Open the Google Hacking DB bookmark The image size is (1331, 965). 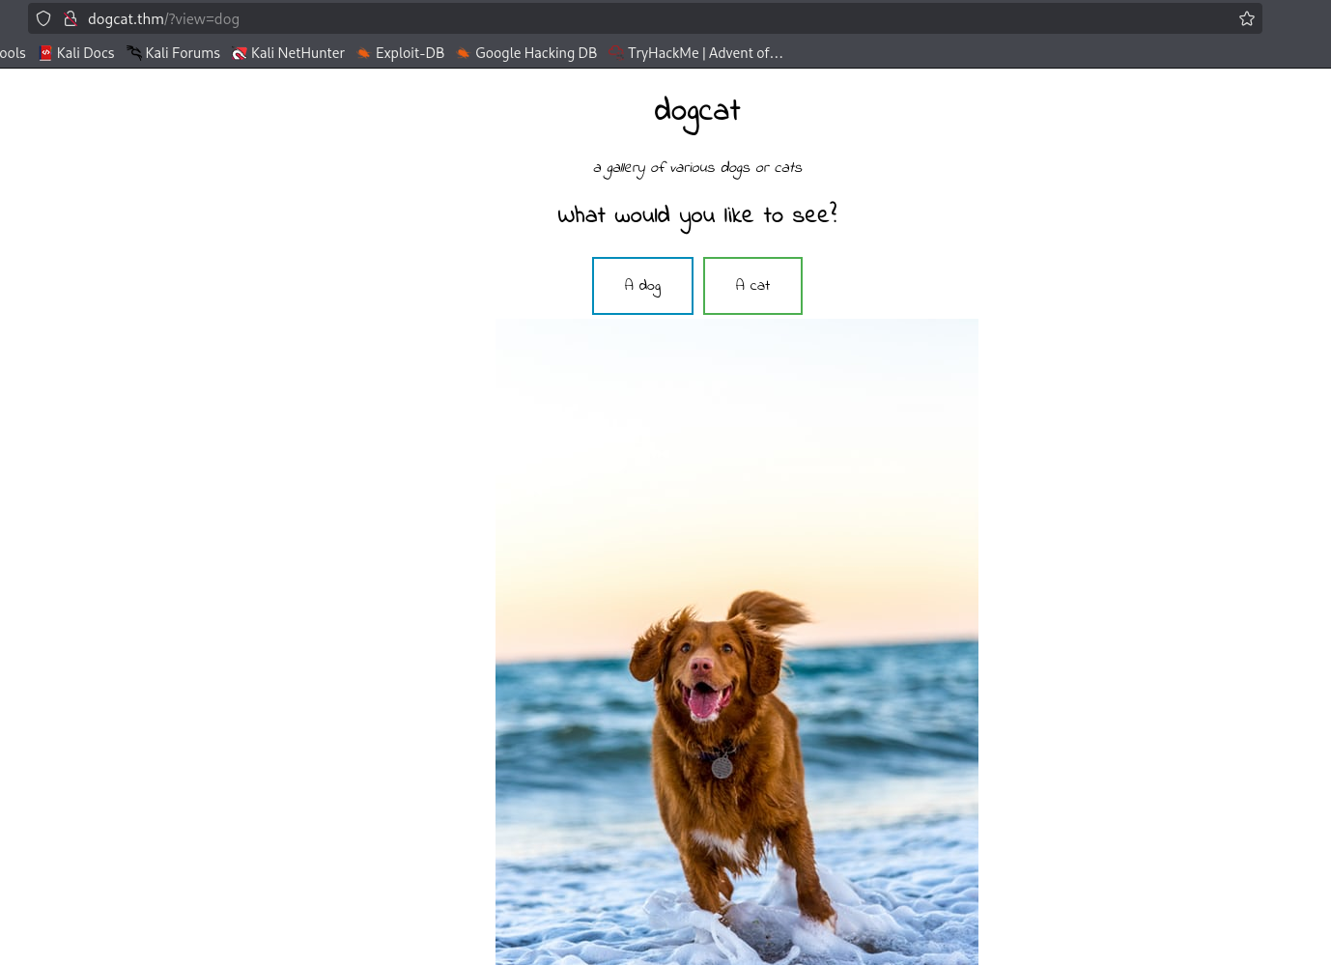pyautogui.click(x=537, y=53)
